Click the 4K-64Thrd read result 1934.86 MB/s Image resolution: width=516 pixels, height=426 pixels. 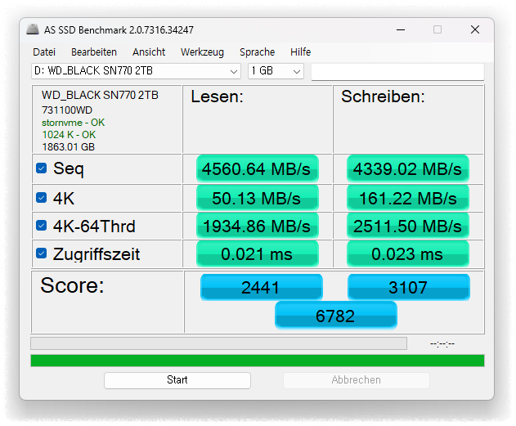pos(257,226)
